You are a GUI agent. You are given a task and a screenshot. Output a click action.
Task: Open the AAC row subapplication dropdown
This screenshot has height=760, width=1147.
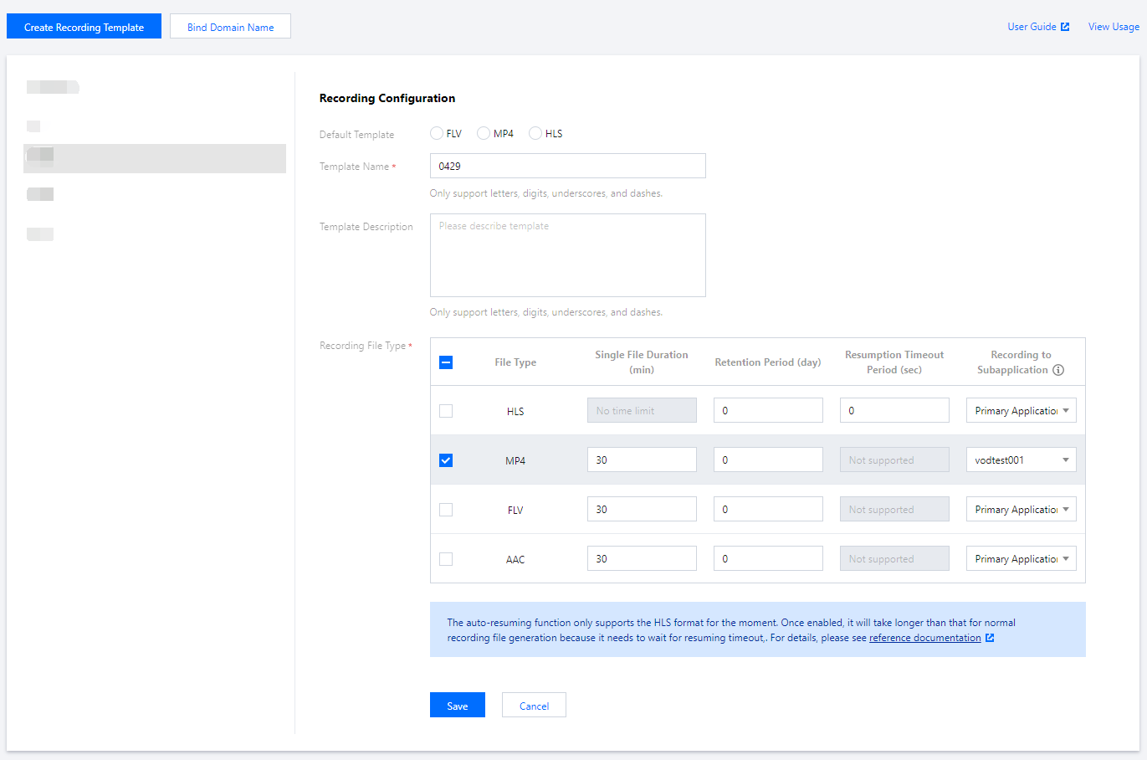point(1021,558)
